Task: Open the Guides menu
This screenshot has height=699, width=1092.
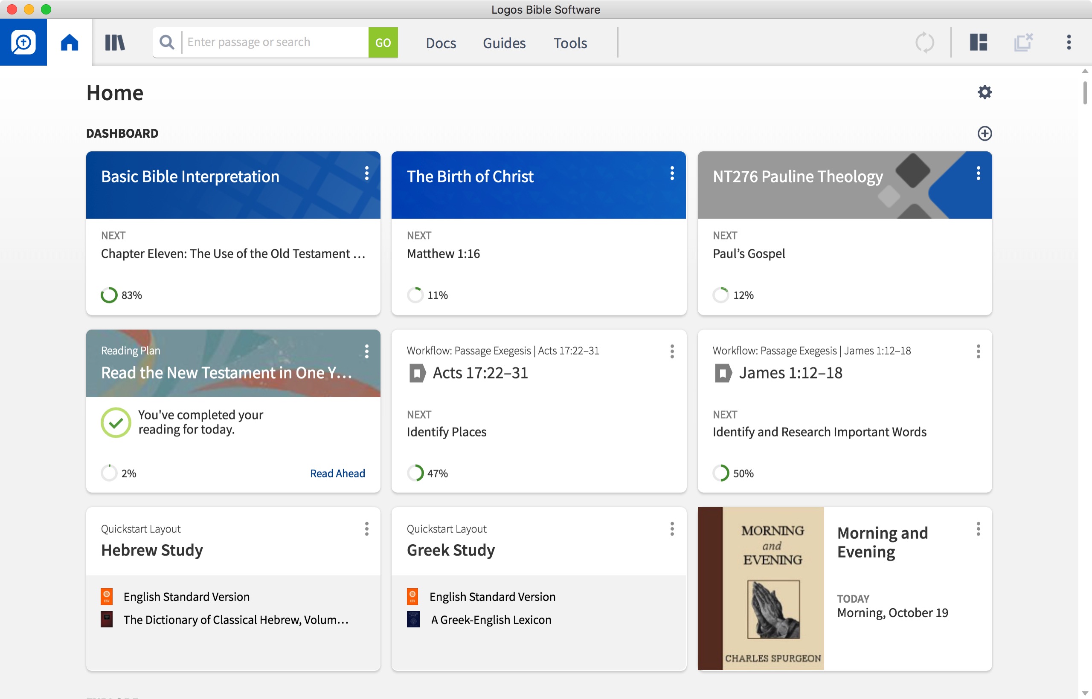Action: coord(504,43)
